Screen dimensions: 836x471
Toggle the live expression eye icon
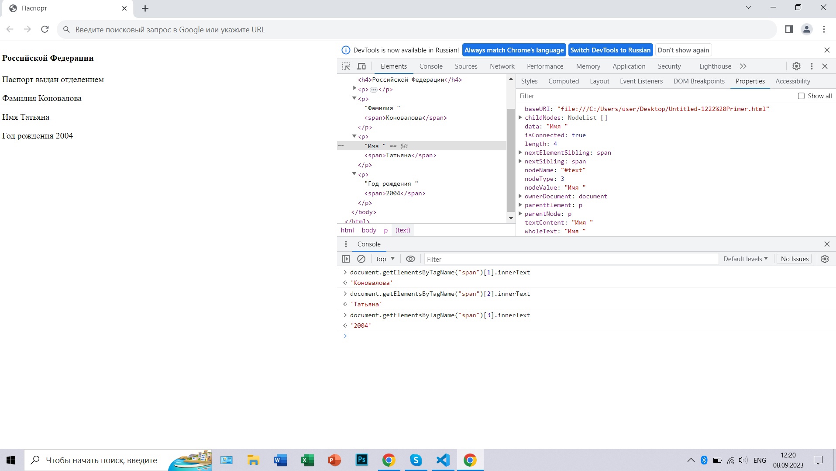(x=410, y=259)
